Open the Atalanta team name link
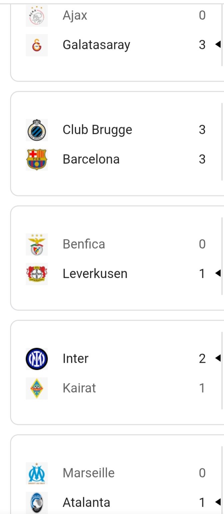 (x=86, y=503)
